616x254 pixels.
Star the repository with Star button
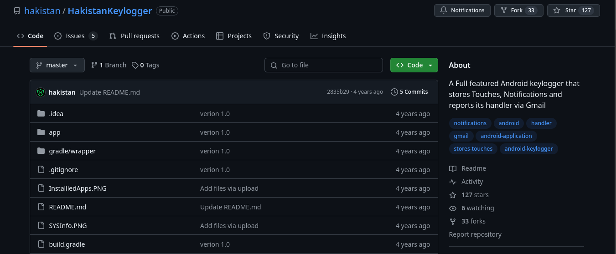click(574, 10)
